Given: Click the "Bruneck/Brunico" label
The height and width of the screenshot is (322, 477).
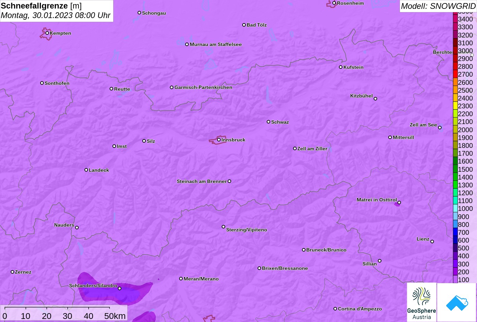Looking at the screenshot, I should 326,250.
